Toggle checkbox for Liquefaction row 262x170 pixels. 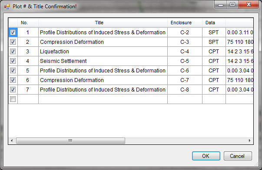tap(13, 51)
